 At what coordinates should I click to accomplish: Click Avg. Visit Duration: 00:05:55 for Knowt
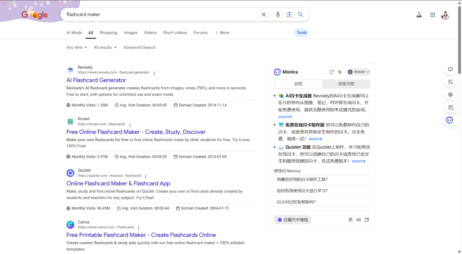[141, 157]
